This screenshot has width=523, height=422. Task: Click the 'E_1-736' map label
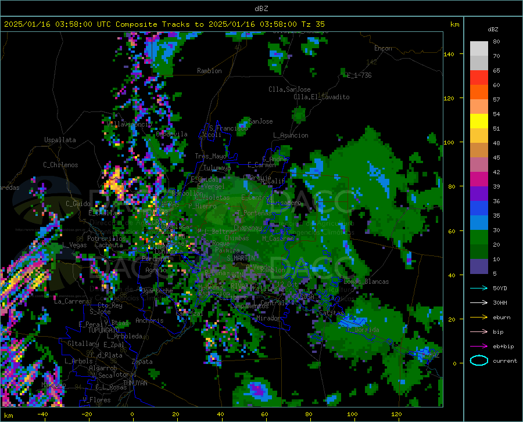pos(359,75)
